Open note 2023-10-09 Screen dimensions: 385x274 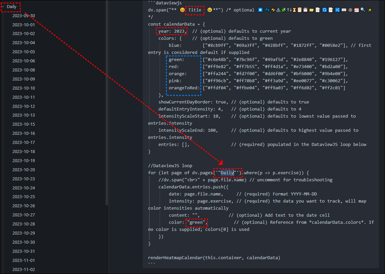coord(24,79)
